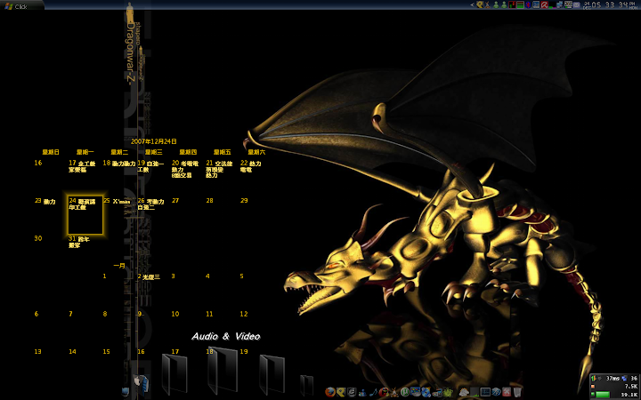The width and height of the screenshot is (641, 400).
Task: Click the network computers tray icon
Action: pyautogui.click(x=559, y=4)
